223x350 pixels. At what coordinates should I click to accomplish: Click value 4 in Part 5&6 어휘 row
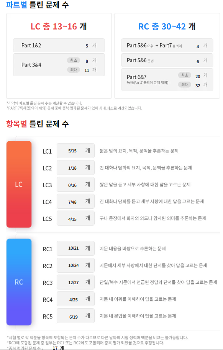click(x=198, y=47)
